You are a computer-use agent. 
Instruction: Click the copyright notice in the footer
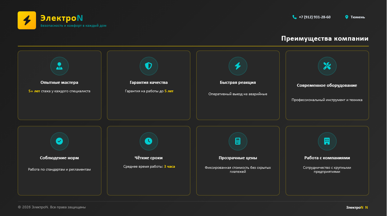[52, 207]
